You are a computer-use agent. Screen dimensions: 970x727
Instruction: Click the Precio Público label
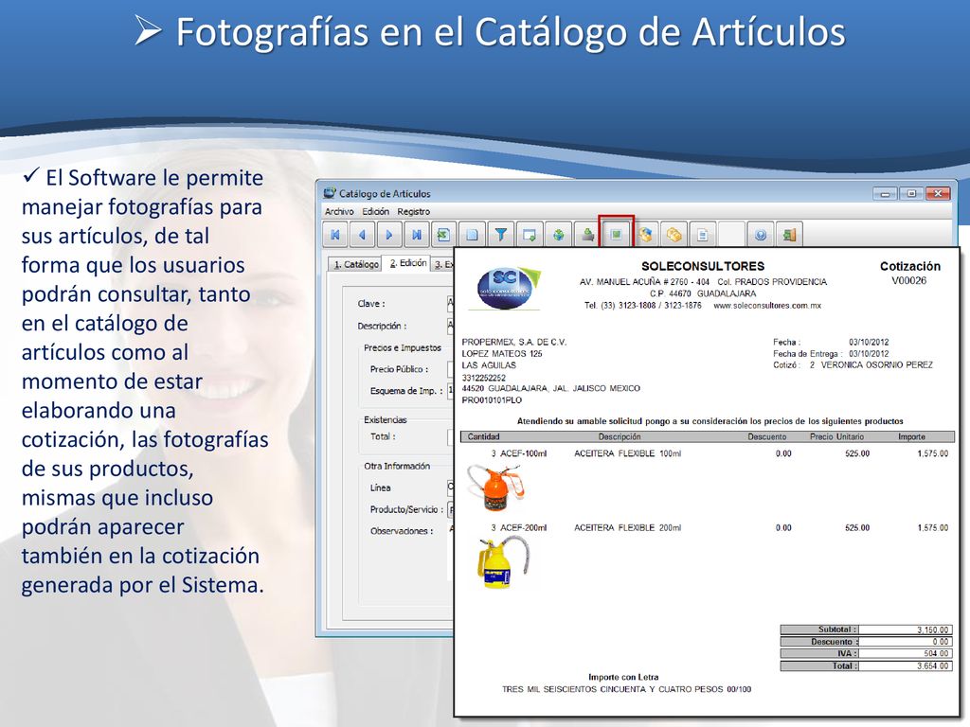(399, 369)
